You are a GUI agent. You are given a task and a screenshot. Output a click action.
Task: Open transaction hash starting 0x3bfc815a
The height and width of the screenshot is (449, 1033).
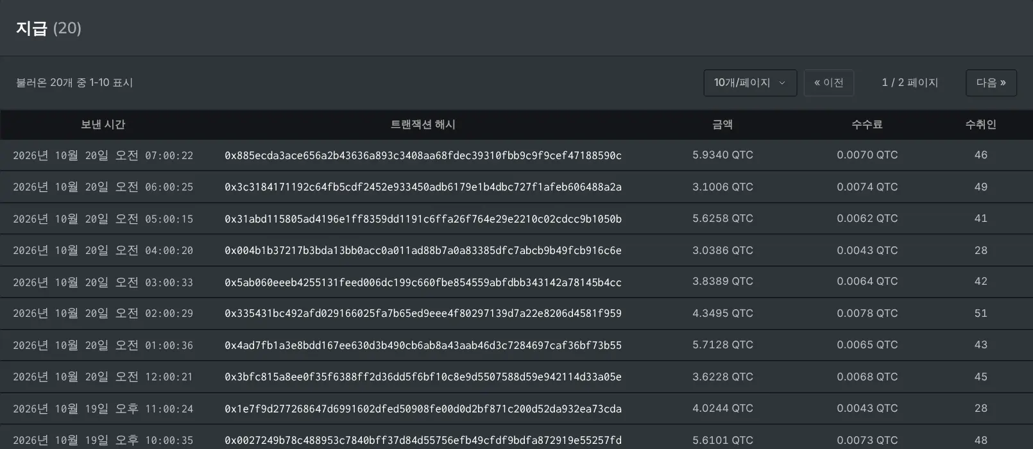click(423, 377)
